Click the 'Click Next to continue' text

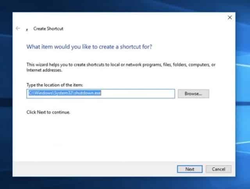pyautogui.click(x=48, y=112)
